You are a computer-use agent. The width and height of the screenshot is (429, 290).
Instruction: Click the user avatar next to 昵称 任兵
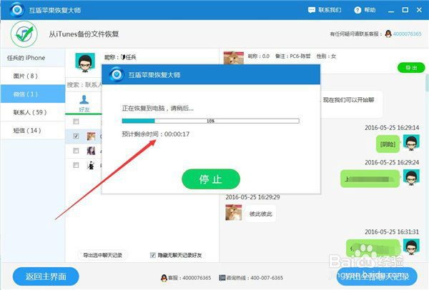[x=85, y=63]
